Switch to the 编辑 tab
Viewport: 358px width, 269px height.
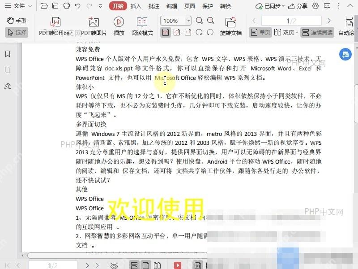pos(172,6)
